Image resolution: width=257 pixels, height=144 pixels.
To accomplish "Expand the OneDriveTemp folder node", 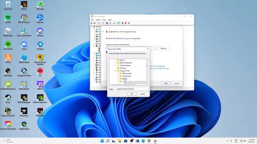I will pyautogui.click(x=115, y=66).
